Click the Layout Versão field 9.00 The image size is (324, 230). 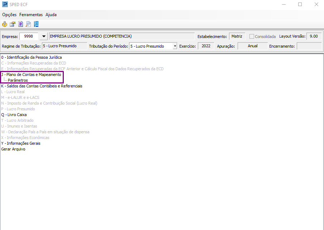(314, 36)
